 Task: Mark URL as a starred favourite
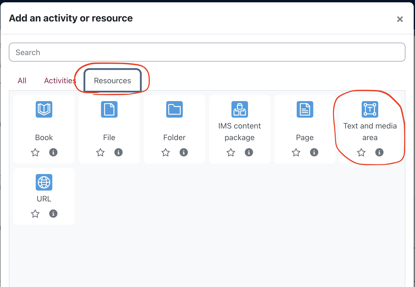[x=35, y=214]
